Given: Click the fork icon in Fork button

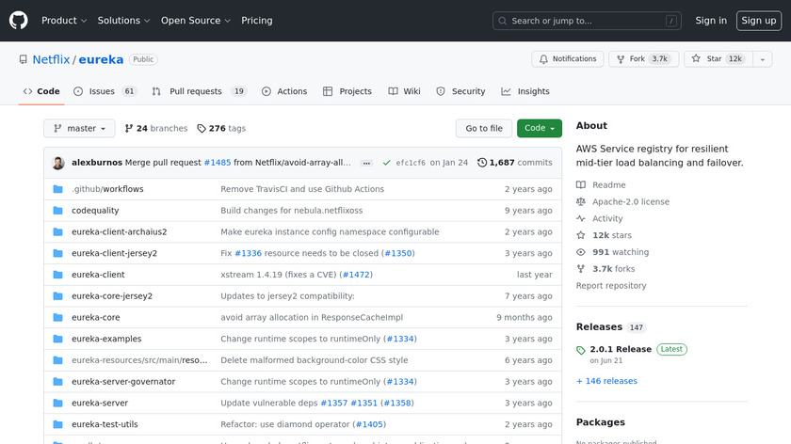Looking at the screenshot, I should point(621,59).
